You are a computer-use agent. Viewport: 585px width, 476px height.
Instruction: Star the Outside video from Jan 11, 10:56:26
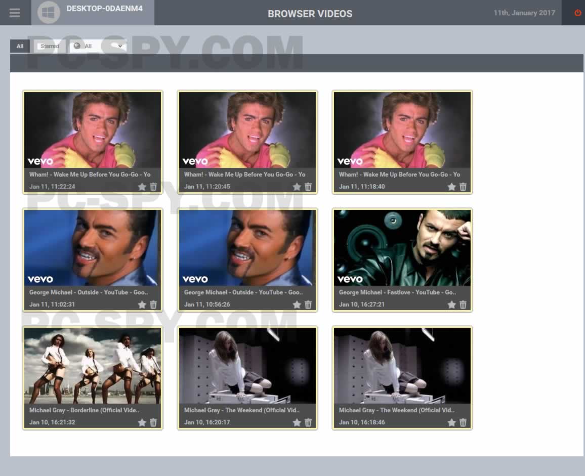(x=297, y=305)
